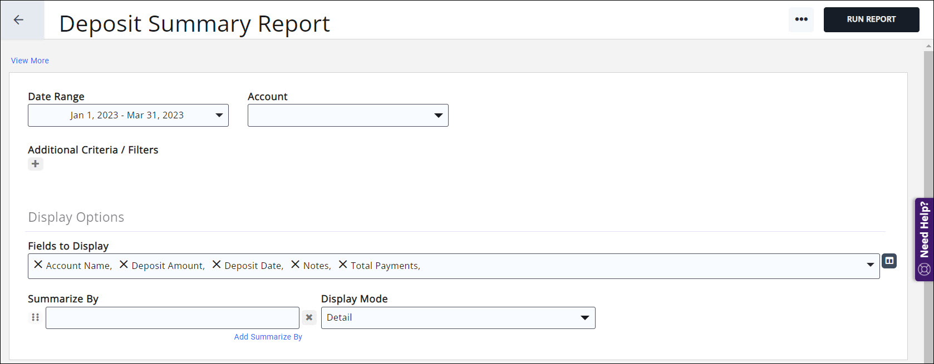Expand the Date Range dropdown
The image size is (934, 364).
(219, 116)
